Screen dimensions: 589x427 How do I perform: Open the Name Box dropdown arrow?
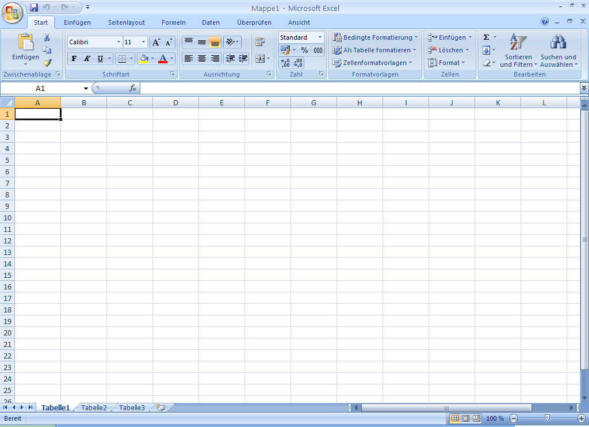(x=86, y=89)
